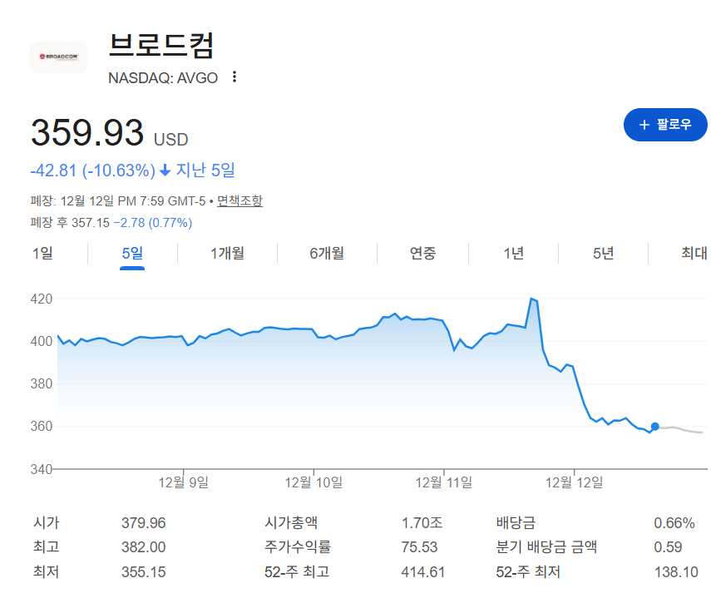Image resolution: width=711 pixels, height=598 pixels.
Task: Click the plus icon in 팔로우 button
Action: [644, 125]
